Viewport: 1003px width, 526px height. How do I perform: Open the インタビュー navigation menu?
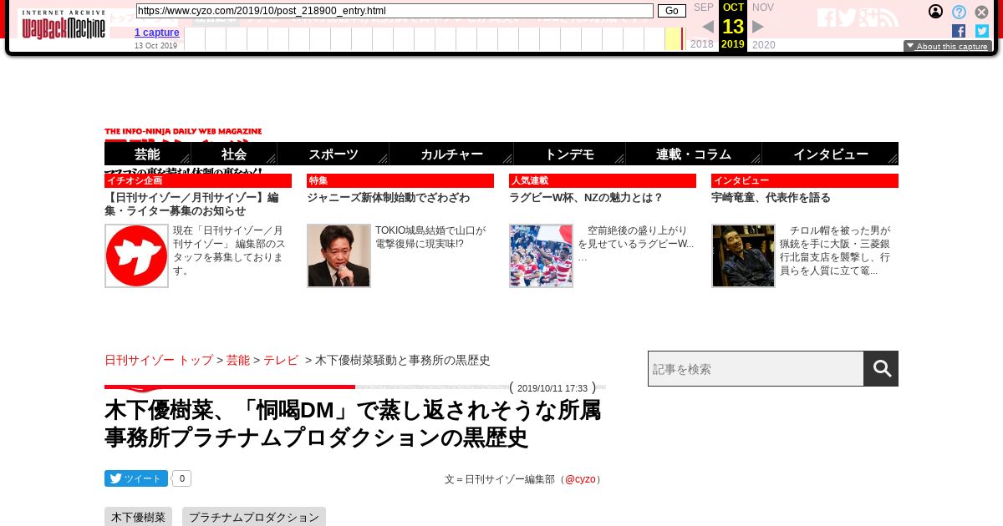click(x=830, y=154)
